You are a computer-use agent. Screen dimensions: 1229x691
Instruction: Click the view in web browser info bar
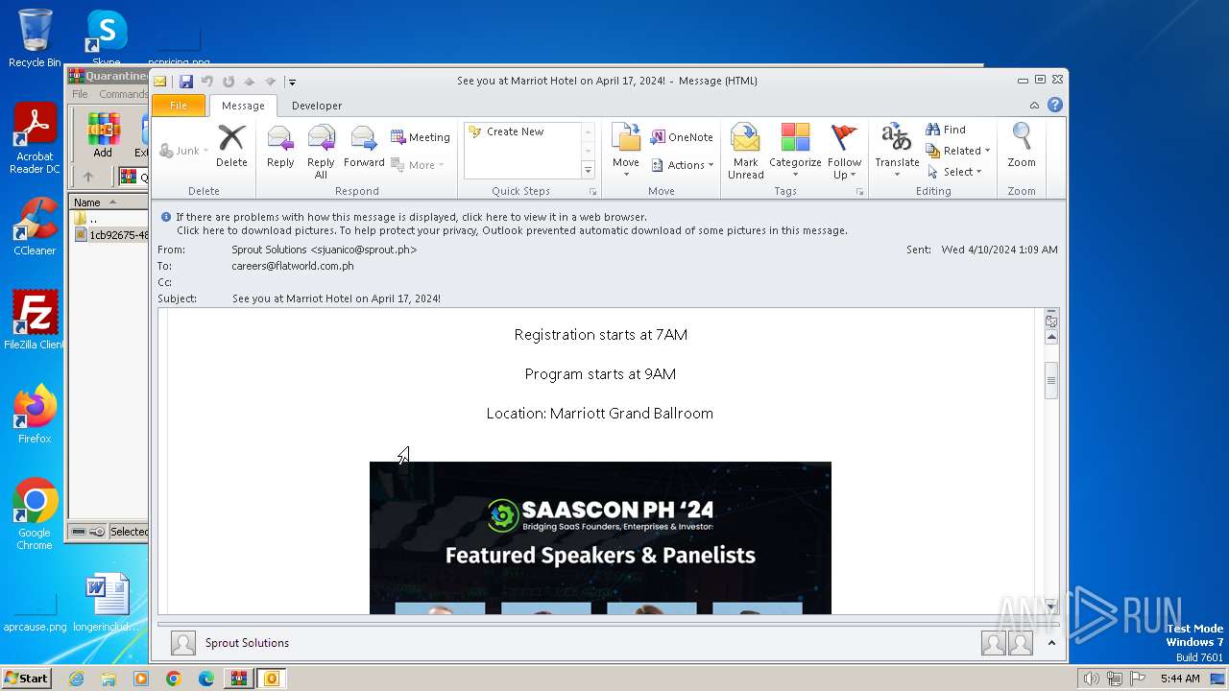[411, 217]
